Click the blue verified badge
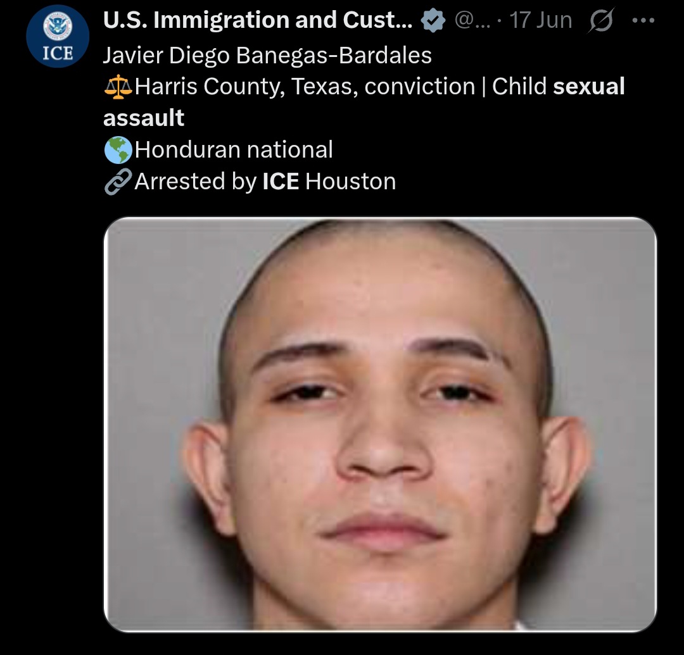Viewport: 684px width, 655px height. coord(433,21)
